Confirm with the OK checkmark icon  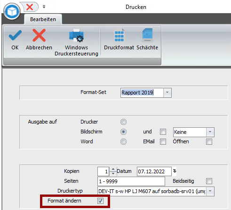pyautogui.click(x=15, y=35)
